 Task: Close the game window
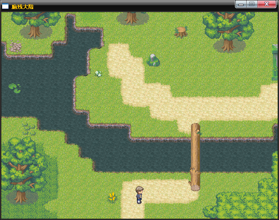(266, 4)
